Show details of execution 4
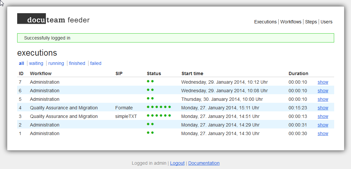The height and width of the screenshot is (169, 351). click(323, 108)
